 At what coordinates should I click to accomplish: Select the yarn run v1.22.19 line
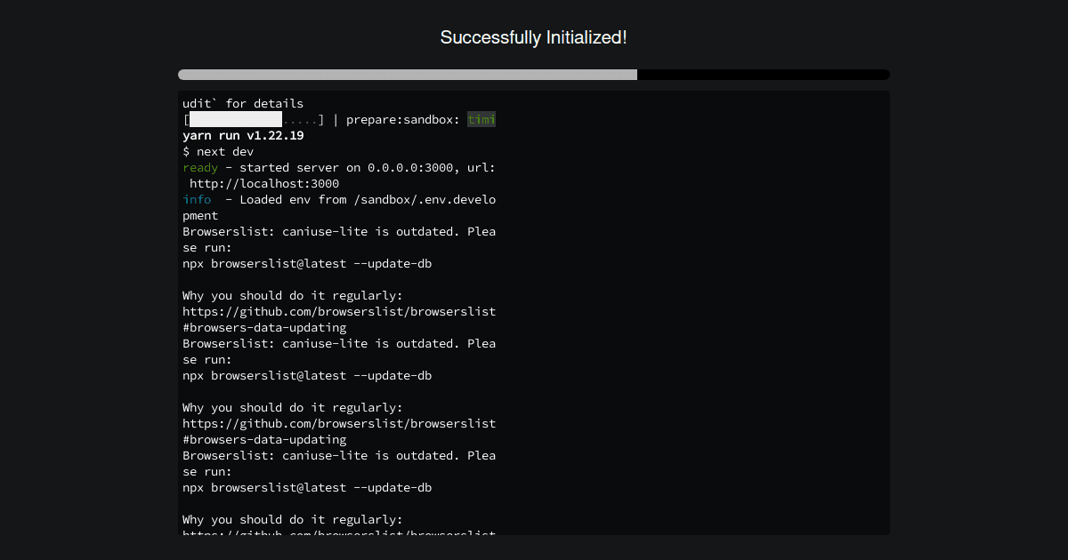242,135
